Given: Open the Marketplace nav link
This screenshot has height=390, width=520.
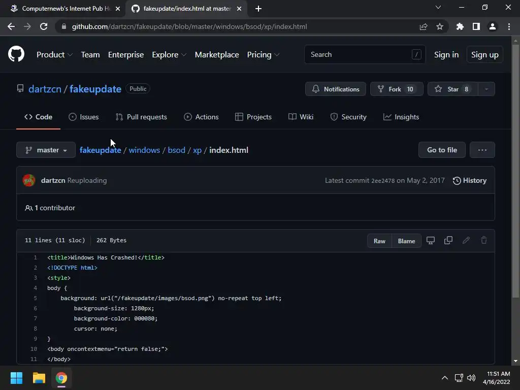Looking at the screenshot, I should 217,55.
